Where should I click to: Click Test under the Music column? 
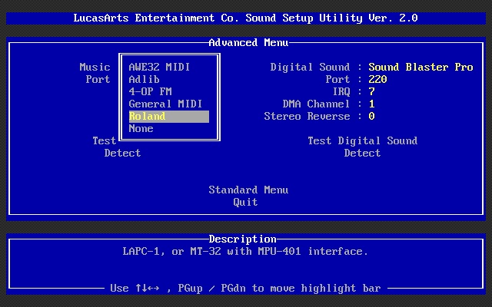104,140
